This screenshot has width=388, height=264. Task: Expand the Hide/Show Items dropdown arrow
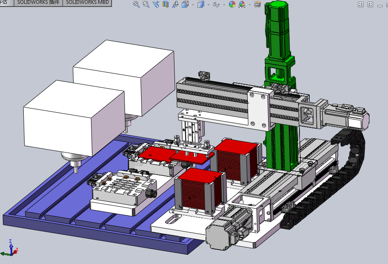click(224, 5)
